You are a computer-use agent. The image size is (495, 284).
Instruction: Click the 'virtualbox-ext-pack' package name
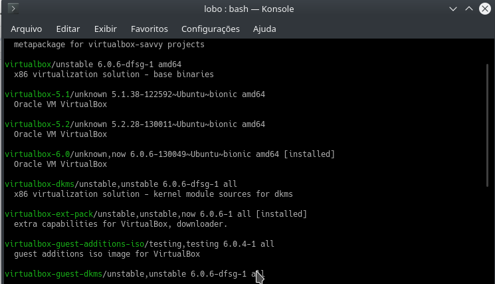[49, 214]
